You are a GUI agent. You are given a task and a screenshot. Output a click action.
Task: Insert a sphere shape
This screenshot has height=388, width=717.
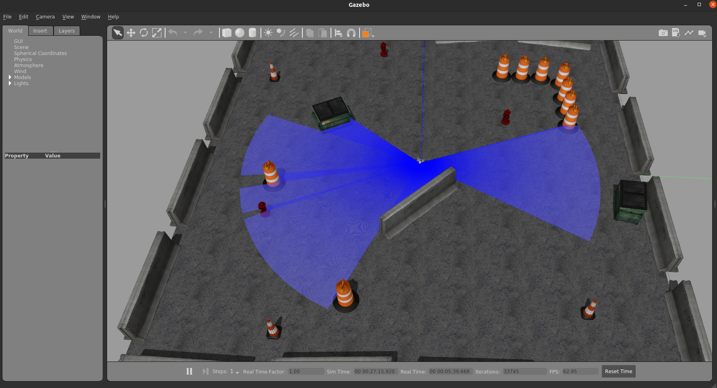tap(240, 33)
